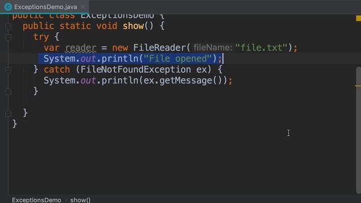Click the vertical scrollbar of the editor

coord(359,130)
